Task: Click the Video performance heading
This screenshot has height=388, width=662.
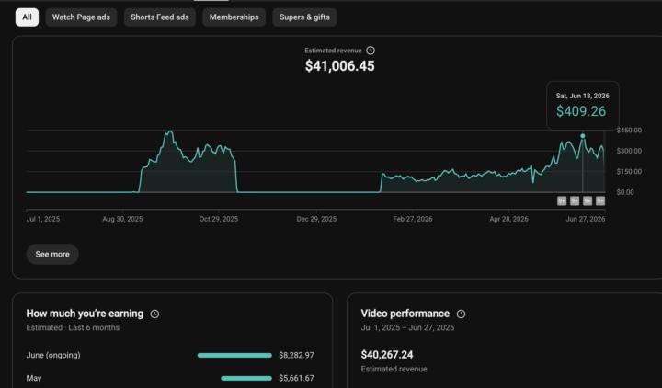Action: [405, 314]
